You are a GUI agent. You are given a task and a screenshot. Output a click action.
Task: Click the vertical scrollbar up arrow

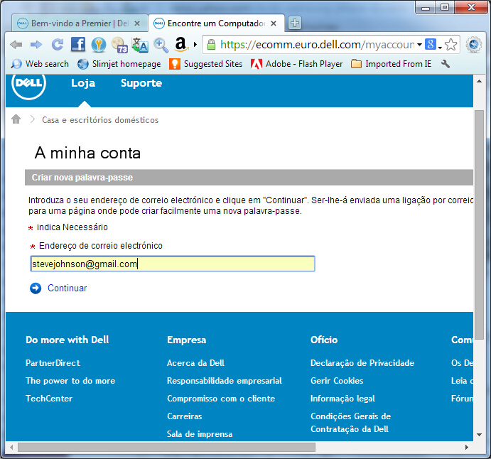pyautogui.click(x=479, y=81)
